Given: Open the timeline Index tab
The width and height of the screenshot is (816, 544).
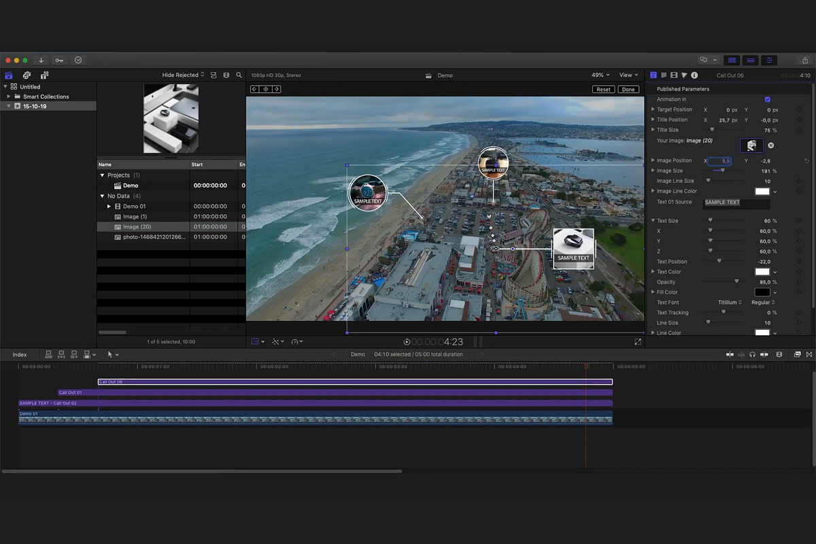Looking at the screenshot, I should (20, 354).
